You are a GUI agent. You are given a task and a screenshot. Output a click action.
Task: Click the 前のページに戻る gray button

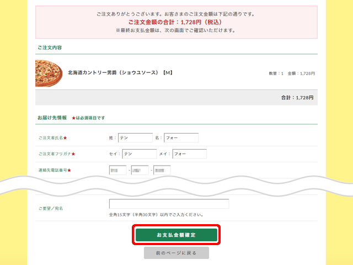pyautogui.click(x=176, y=253)
